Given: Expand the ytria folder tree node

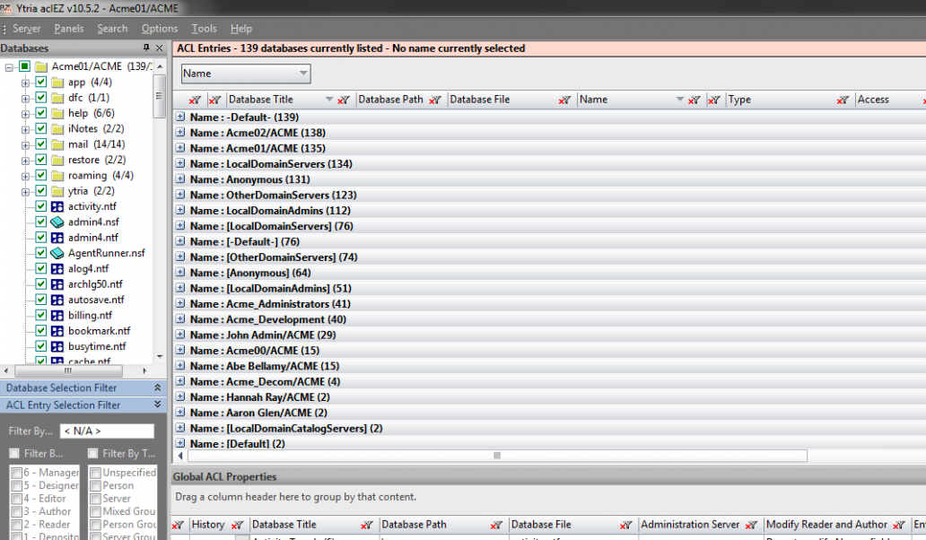Looking at the screenshot, I should point(25,192).
